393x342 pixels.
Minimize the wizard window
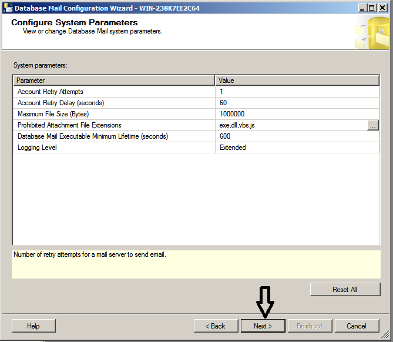[x=362, y=8]
